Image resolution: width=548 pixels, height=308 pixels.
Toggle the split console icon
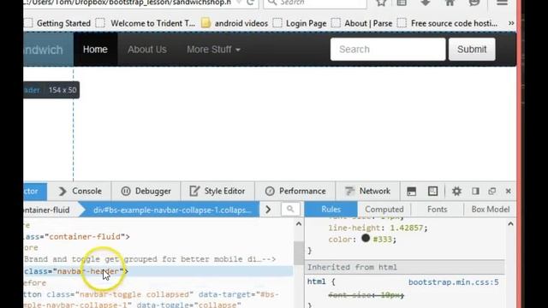[x=411, y=191]
